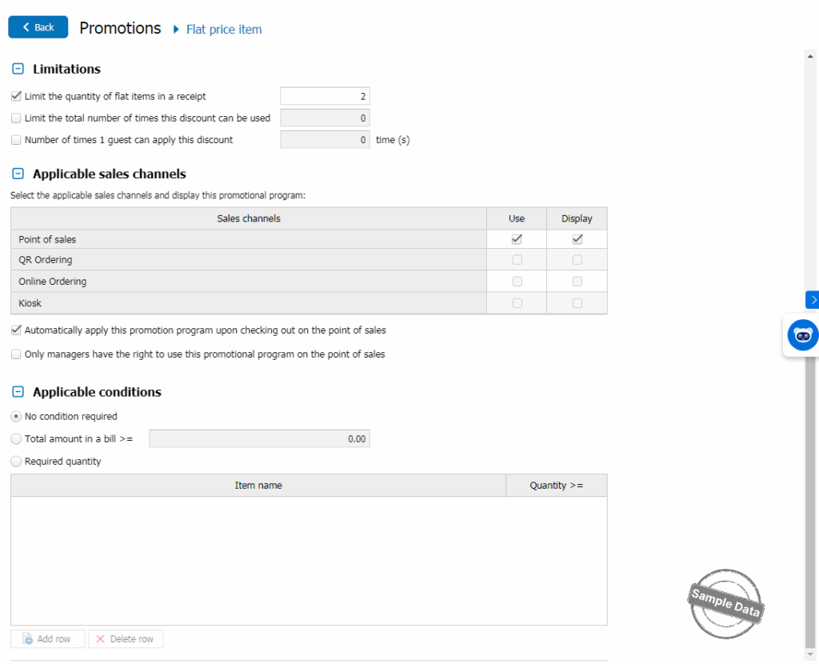Collapse the Limitations section

coord(18,69)
